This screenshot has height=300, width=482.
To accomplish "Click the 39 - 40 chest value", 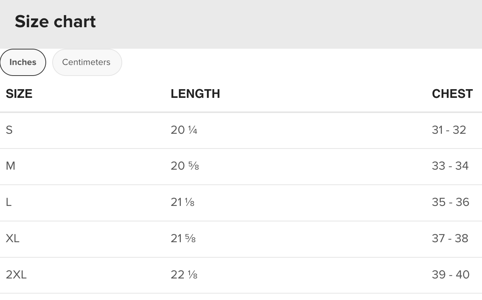I will [451, 275].
